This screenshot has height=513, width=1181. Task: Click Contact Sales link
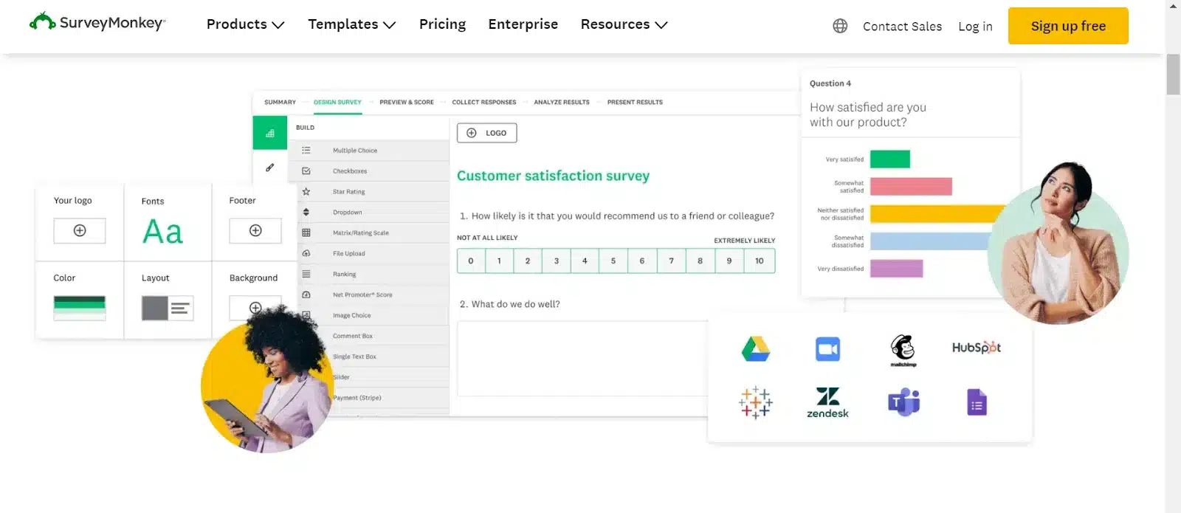click(902, 27)
